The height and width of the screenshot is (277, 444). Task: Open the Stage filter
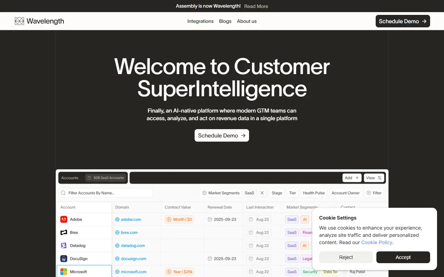click(277, 193)
